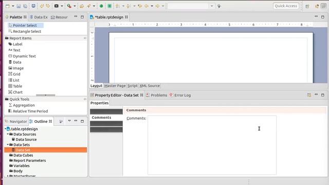Open the Run/debug icon dropdown arrow

[75, 6]
